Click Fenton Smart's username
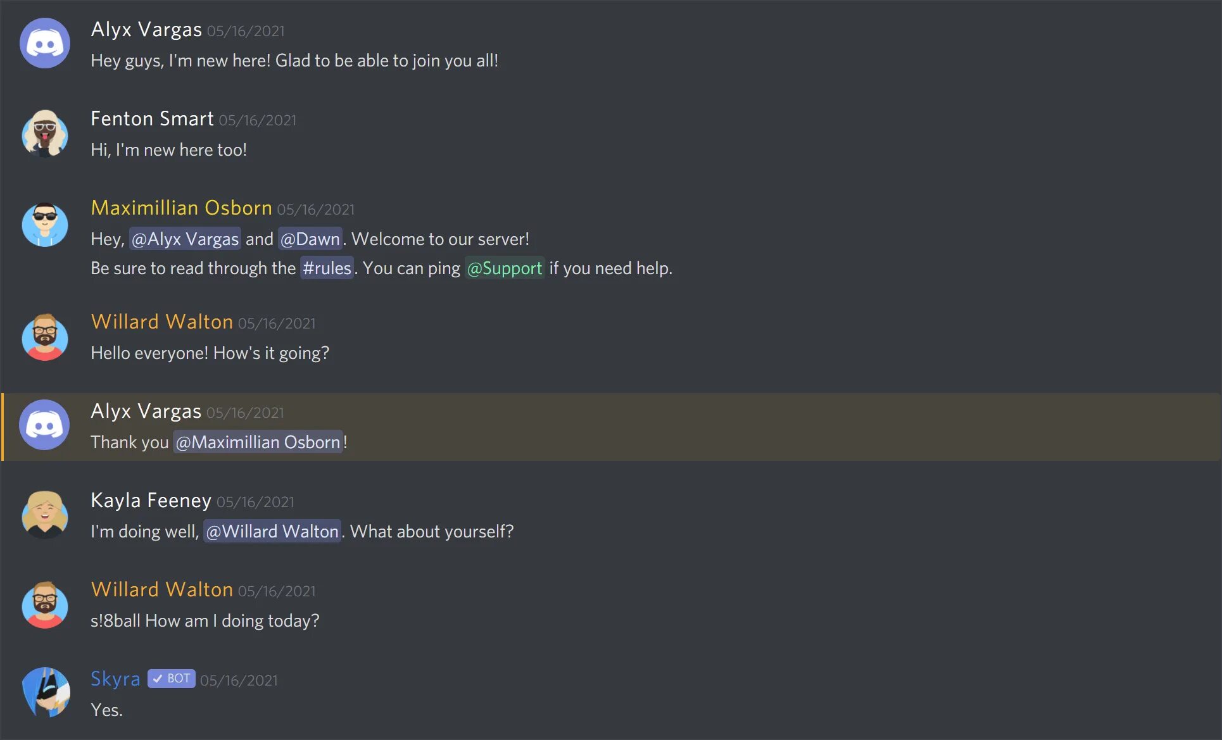The width and height of the screenshot is (1222, 740). [x=152, y=118]
